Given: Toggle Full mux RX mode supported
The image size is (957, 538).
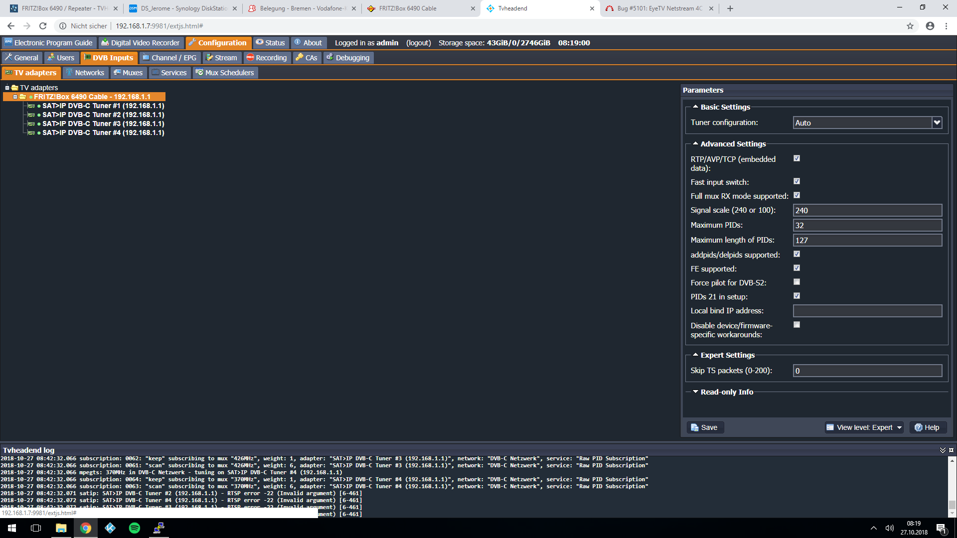Looking at the screenshot, I should (797, 195).
